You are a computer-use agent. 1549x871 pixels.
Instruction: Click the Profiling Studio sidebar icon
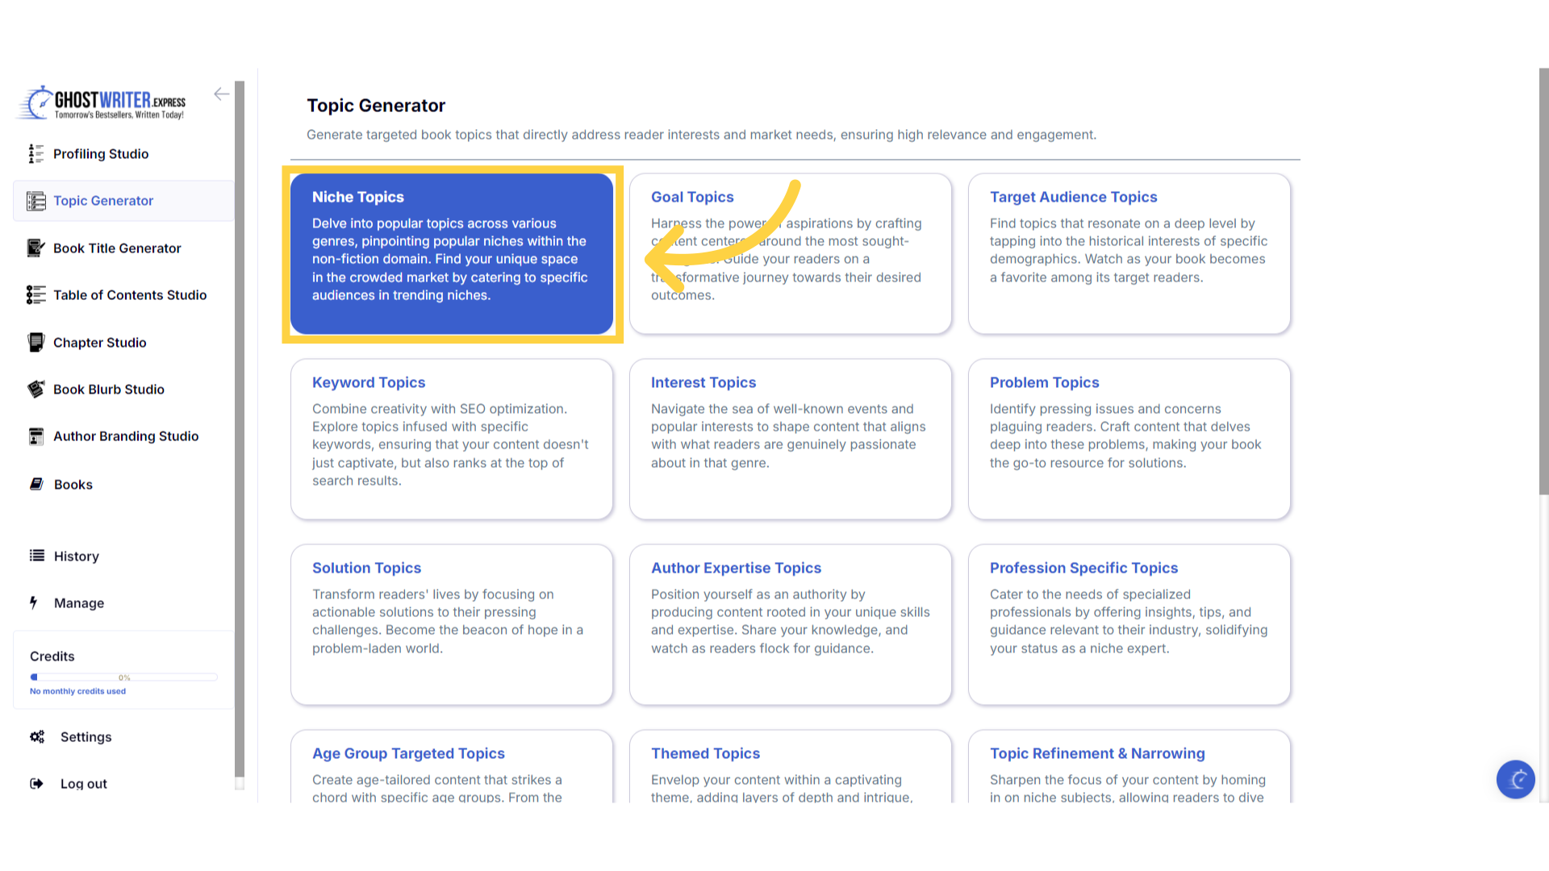[x=35, y=153]
